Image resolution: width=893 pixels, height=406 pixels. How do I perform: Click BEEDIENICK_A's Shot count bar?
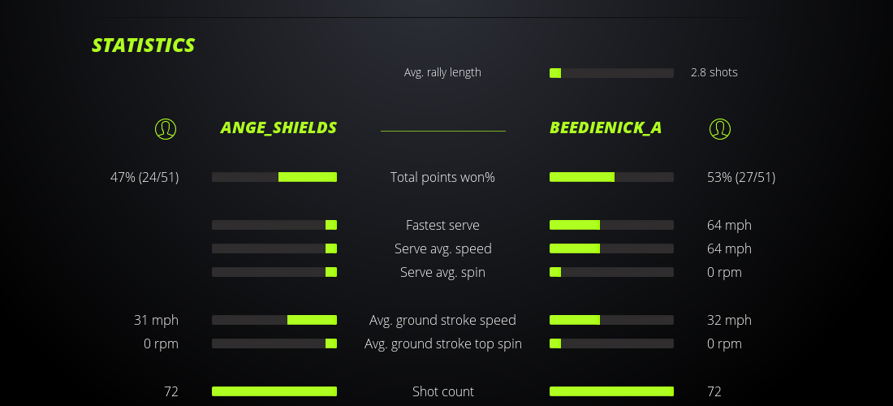pos(611,391)
